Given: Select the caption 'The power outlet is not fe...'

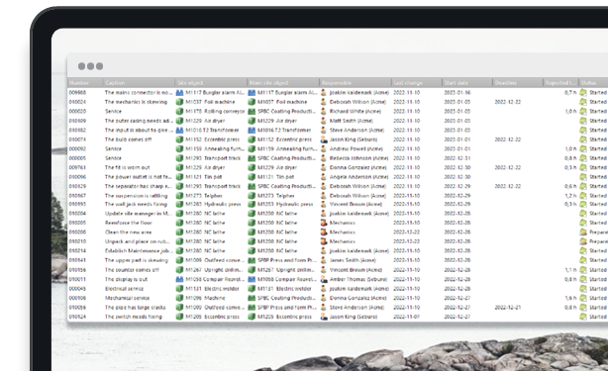Looking at the screenshot, I should tap(138, 177).
